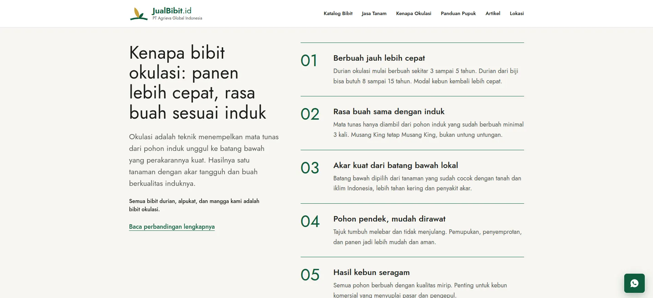Click the 'Akar kuat dari batang bawah lokal' heading
The height and width of the screenshot is (298, 653).
(x=396, y=165)
